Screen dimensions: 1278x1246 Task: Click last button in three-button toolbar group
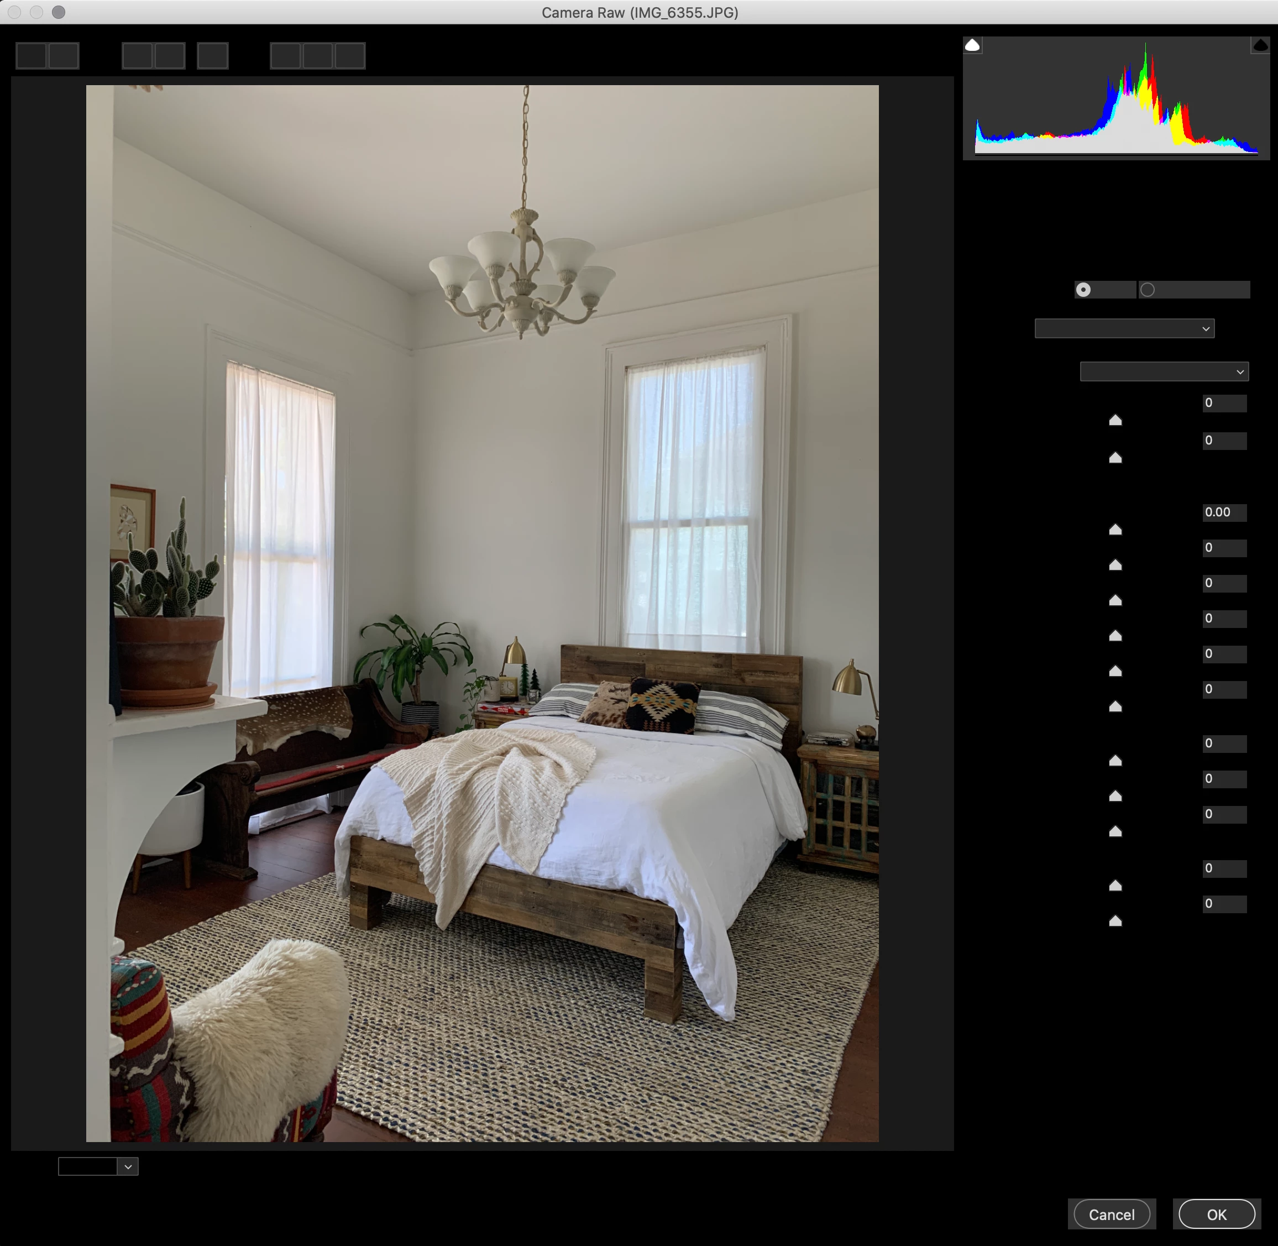pos(350,56)
